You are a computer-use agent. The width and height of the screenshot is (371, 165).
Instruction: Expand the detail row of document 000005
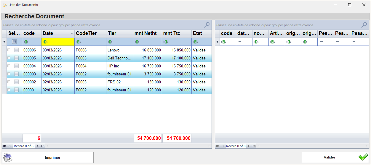(9, 58)
